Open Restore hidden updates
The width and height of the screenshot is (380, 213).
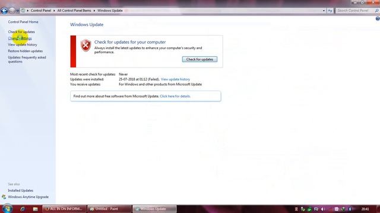click(25, 51)
